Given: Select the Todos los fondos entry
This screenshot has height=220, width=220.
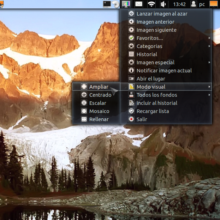Looking at the screenshot, I should (x=166, y=95).
